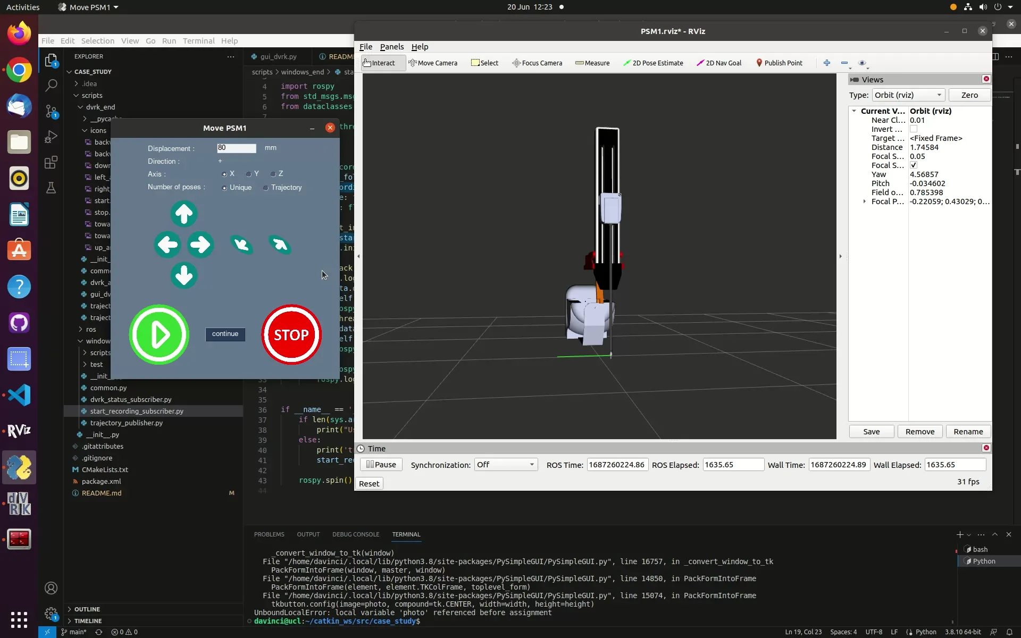
Task: Collapse the Current View expander
Action: coord(854,111)
